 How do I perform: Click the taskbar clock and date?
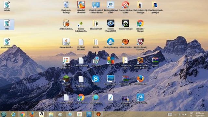200,114
